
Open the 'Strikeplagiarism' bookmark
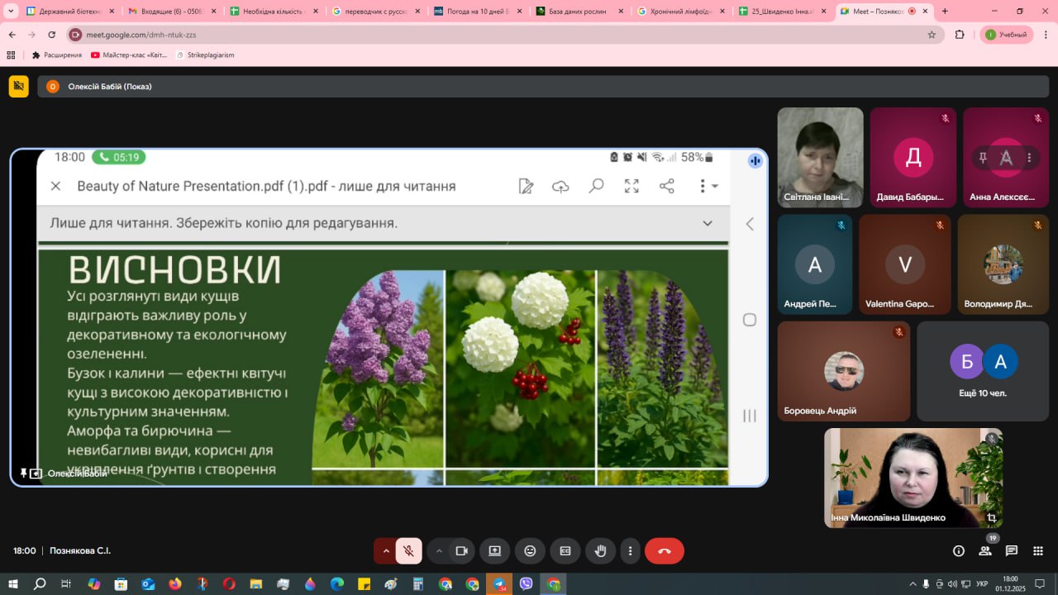tap(205, 55)
